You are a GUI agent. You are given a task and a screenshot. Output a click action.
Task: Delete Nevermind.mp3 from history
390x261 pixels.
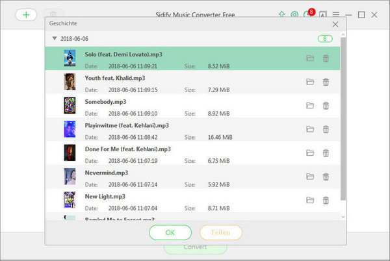[x=326, y=177]
